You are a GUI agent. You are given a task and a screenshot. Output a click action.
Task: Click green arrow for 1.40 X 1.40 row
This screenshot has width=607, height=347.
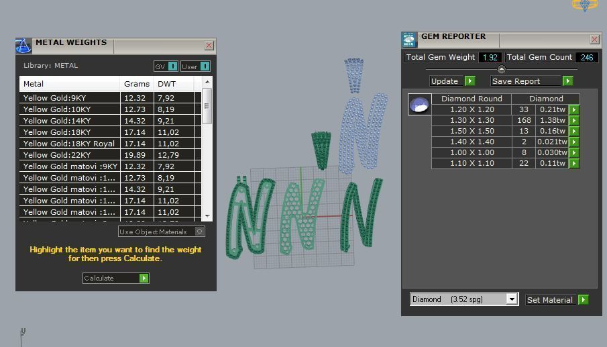tap(574, 142)
